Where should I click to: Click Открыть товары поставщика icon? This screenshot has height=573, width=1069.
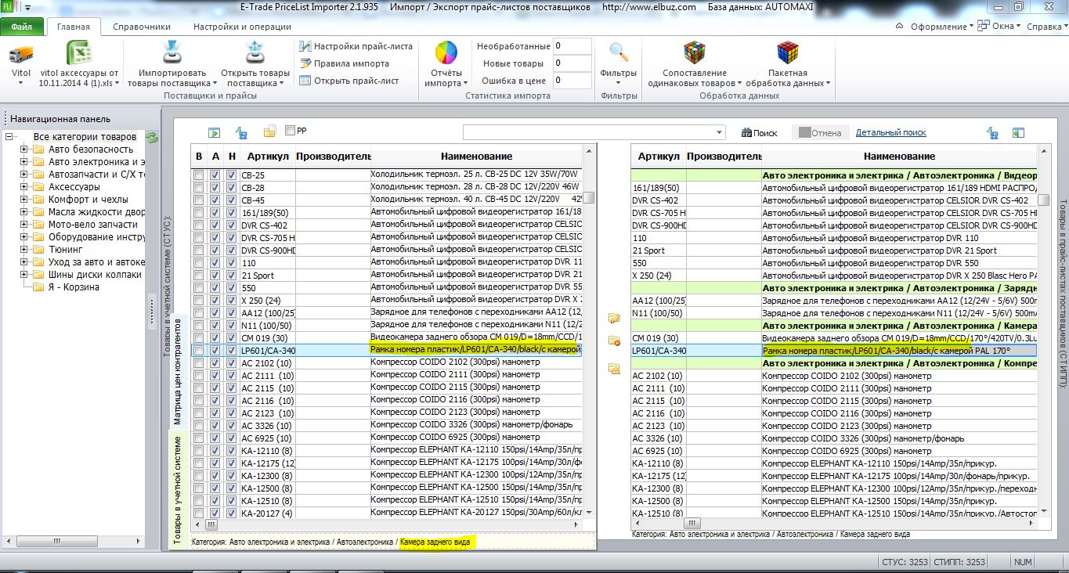255,52
